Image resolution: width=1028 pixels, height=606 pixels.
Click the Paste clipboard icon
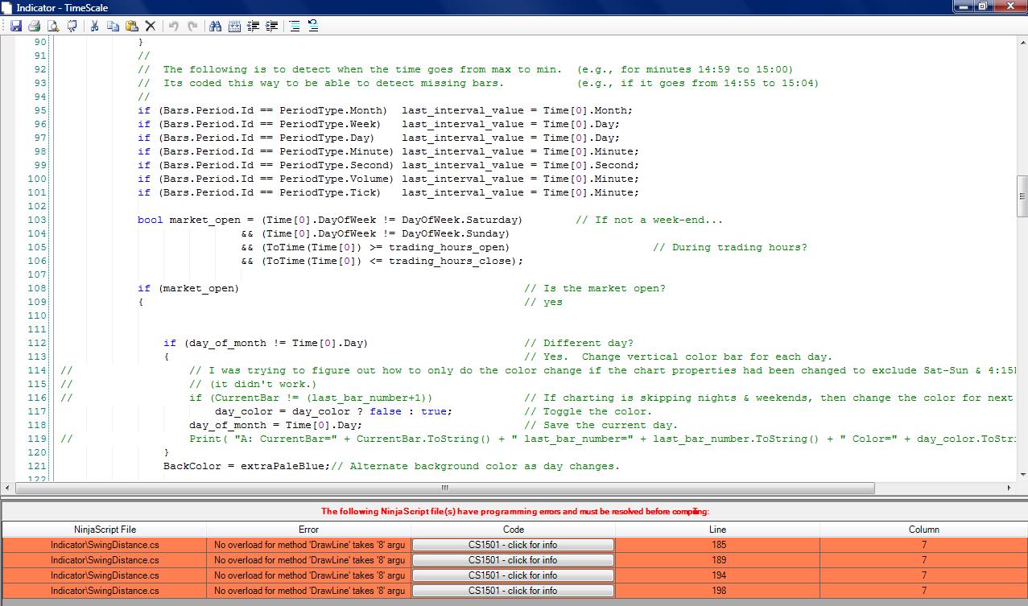[131, 26]
